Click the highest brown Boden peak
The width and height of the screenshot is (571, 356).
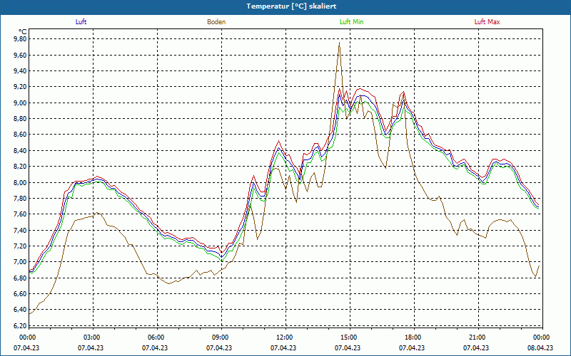point(339,43)
